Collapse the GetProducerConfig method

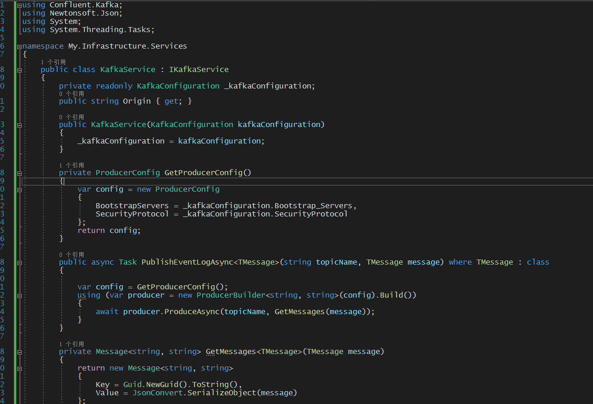click(x=19, y=173)
